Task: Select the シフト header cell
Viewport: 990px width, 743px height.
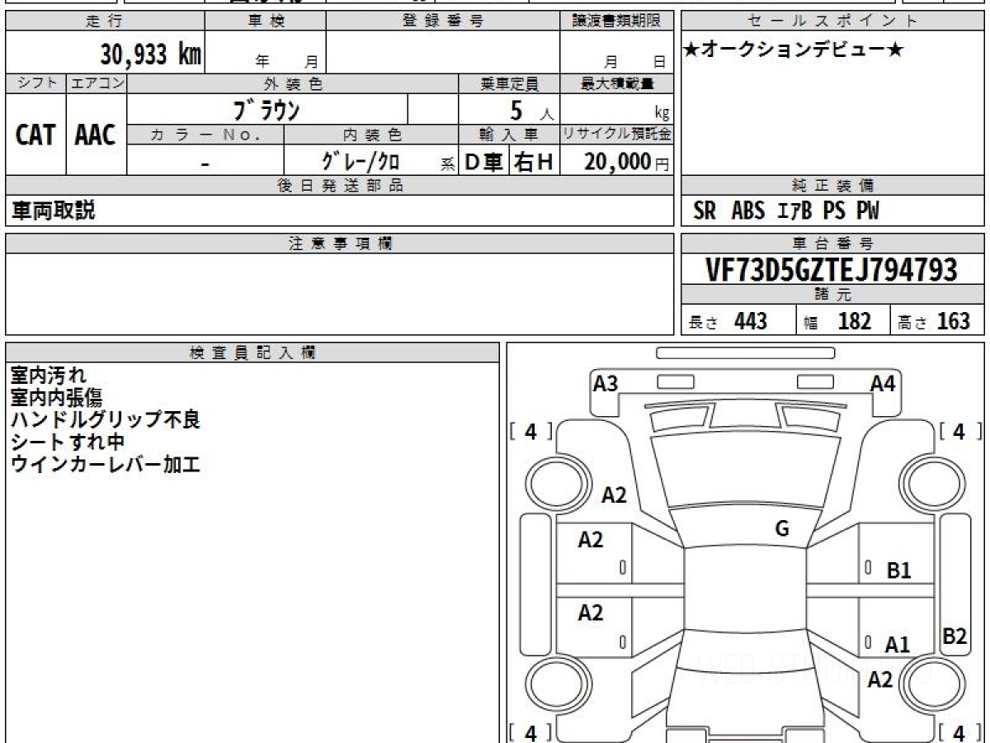Action: click(x=35, y=83)
